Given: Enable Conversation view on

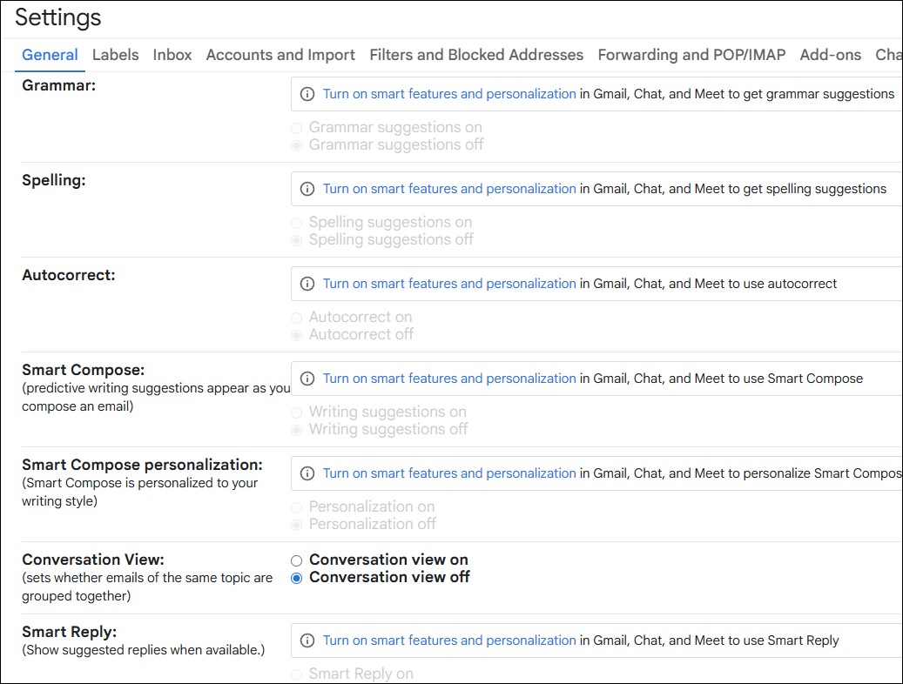Looking at the screenshot, I should click(x=297, y=560).
